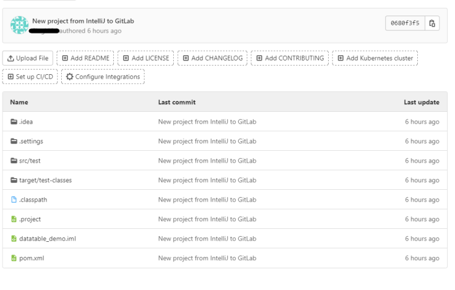Open the datatable_demo.iml file
455x290 pixels.
(48, 239)
